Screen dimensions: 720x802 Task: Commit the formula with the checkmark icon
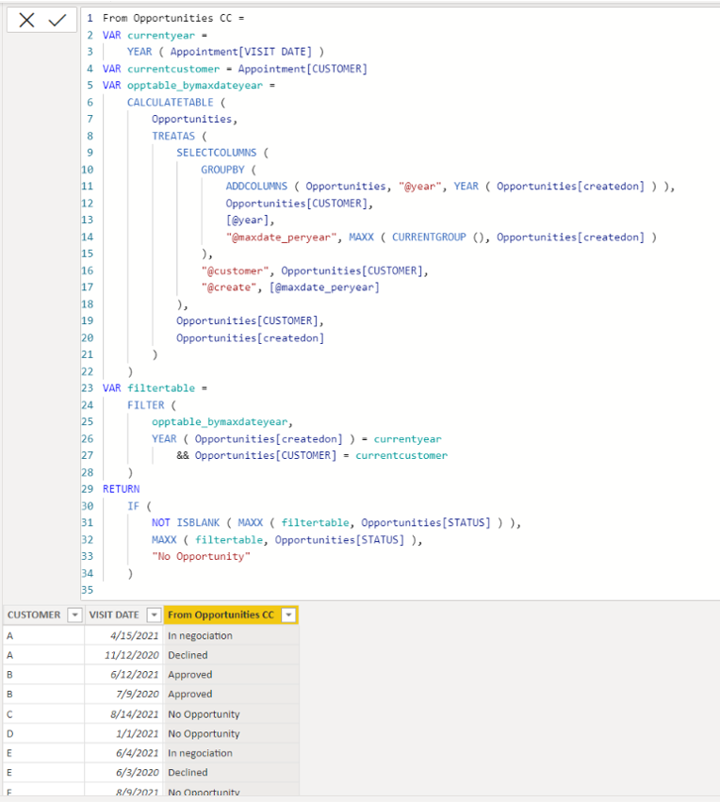pyautogui.click(x=57, y=21)
